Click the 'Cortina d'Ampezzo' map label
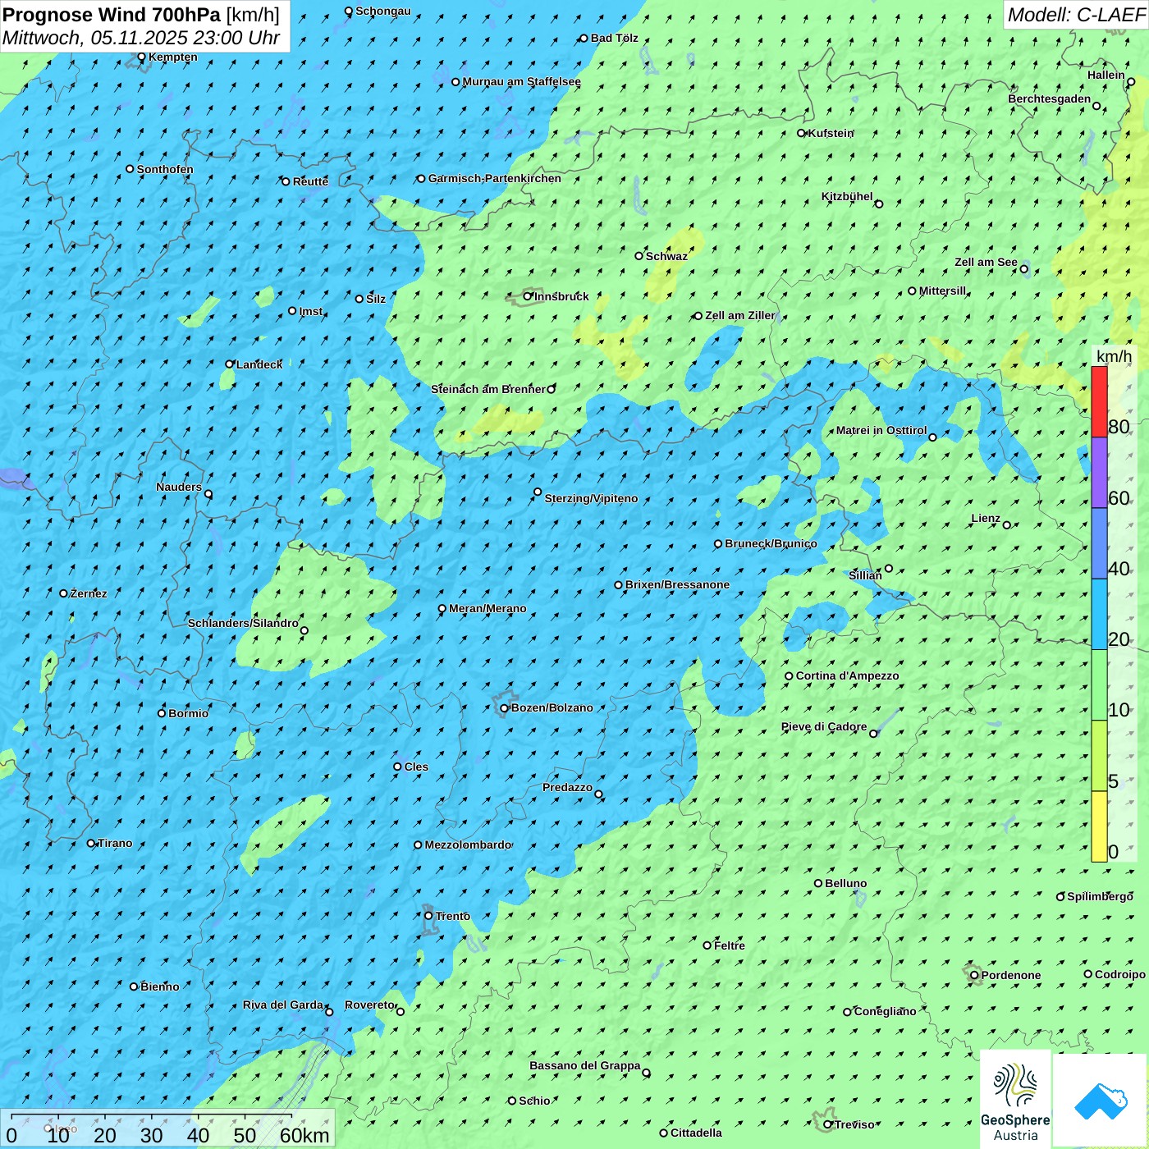 [847, 676]
